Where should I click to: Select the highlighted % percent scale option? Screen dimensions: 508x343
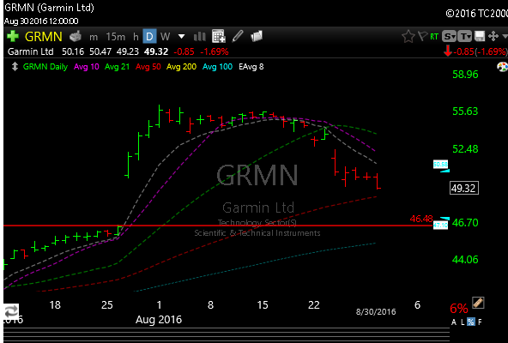click(x=471, y=322)
